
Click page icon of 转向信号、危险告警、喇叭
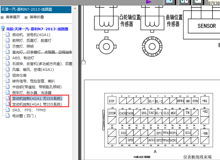8,81
